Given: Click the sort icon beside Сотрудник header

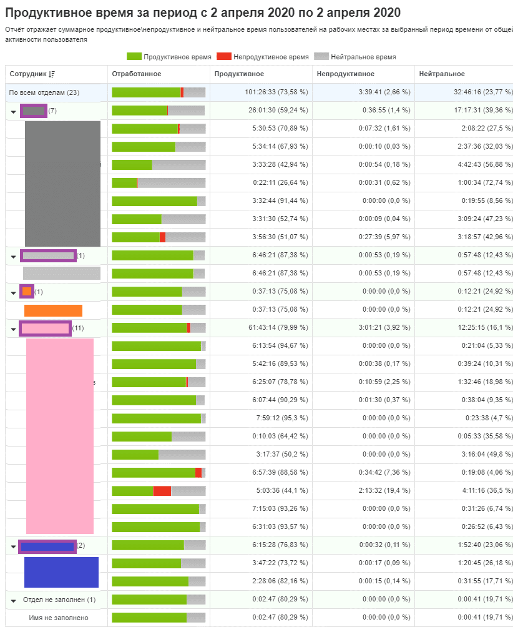Looking at the screenshot, I should coord(52,74).
